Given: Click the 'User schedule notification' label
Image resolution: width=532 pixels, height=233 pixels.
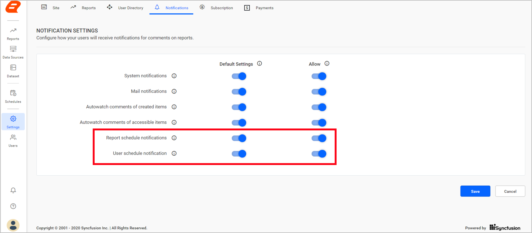Looking at the screenshot, I should pyautogui.click(x=140, y=153).
